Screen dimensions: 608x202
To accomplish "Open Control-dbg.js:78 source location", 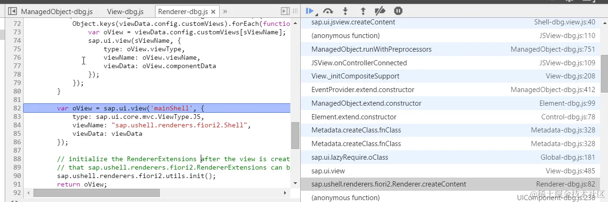I will (569, 117).
